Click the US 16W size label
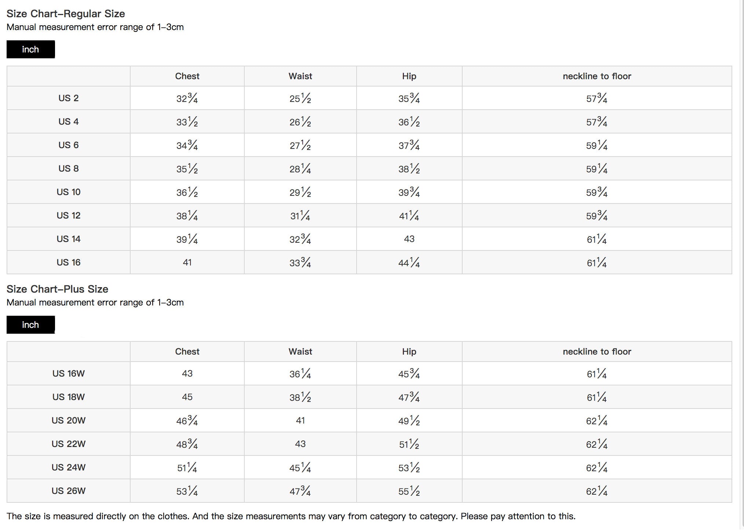The width and height of the screenshot is (744, 531). coord(69,374)
